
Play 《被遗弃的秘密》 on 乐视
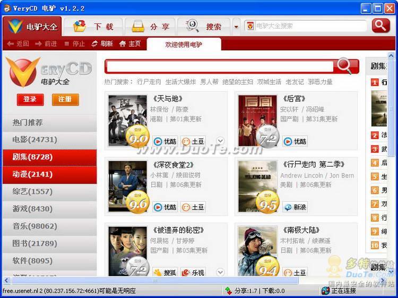point(193,272)
